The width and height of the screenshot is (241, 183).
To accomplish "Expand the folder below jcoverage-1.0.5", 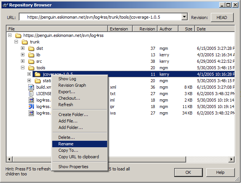I will point(29,80).
